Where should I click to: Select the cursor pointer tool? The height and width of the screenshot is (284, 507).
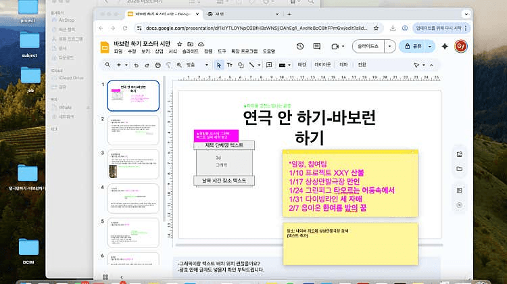218,65
